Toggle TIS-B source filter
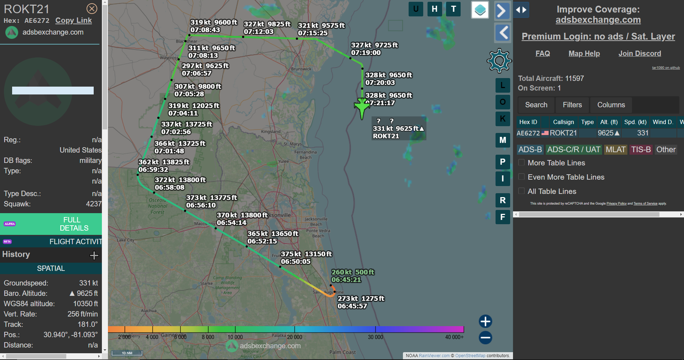 pyautogui.click(x=641, y=150)
